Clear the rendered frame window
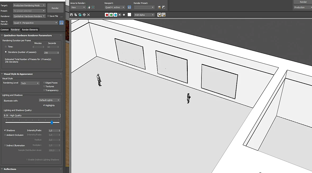 89,15
